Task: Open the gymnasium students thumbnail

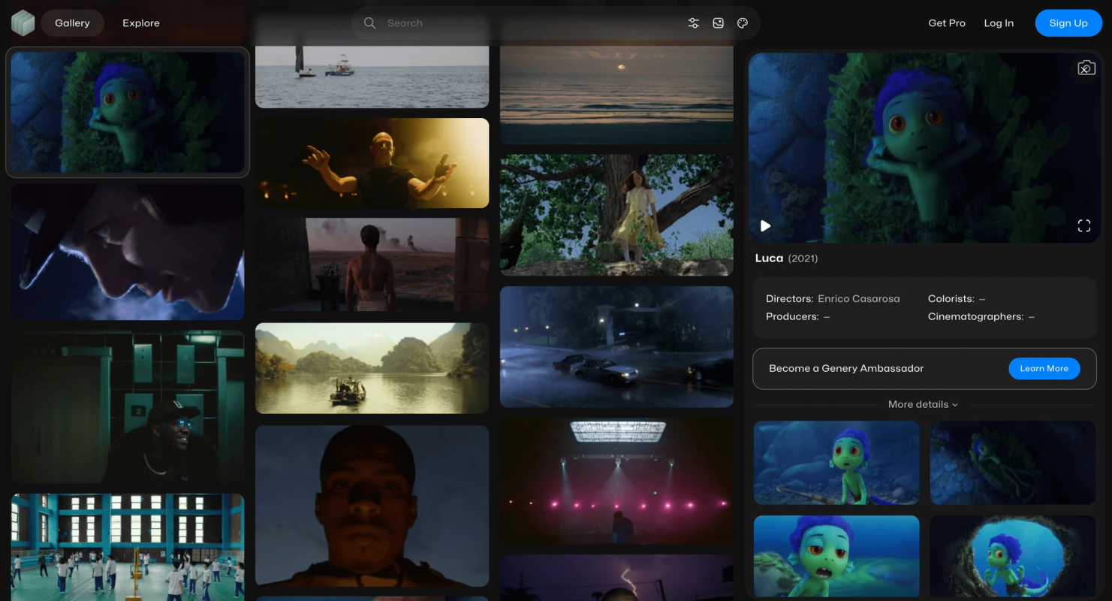Action: pyautogui.click(x=128, y=547)
